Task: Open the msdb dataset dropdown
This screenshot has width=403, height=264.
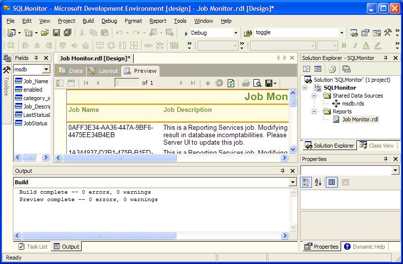Action: (46, 69)
